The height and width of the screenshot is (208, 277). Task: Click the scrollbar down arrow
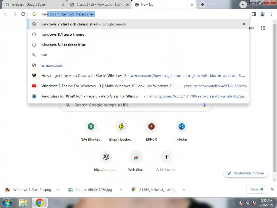click(275, 179)
